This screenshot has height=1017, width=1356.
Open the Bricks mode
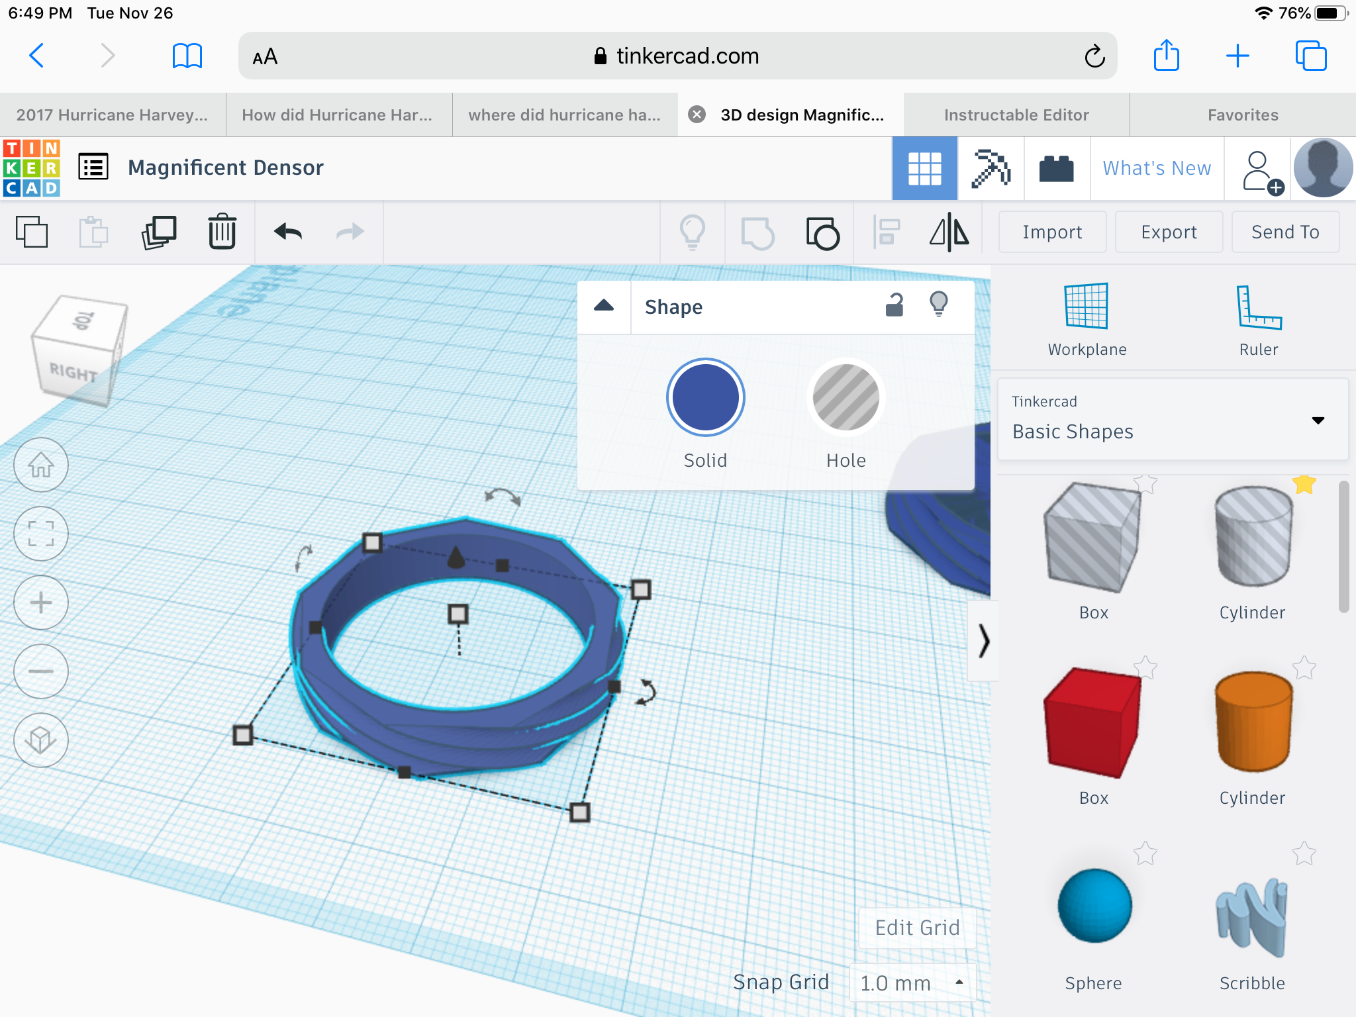point(1057,168)
